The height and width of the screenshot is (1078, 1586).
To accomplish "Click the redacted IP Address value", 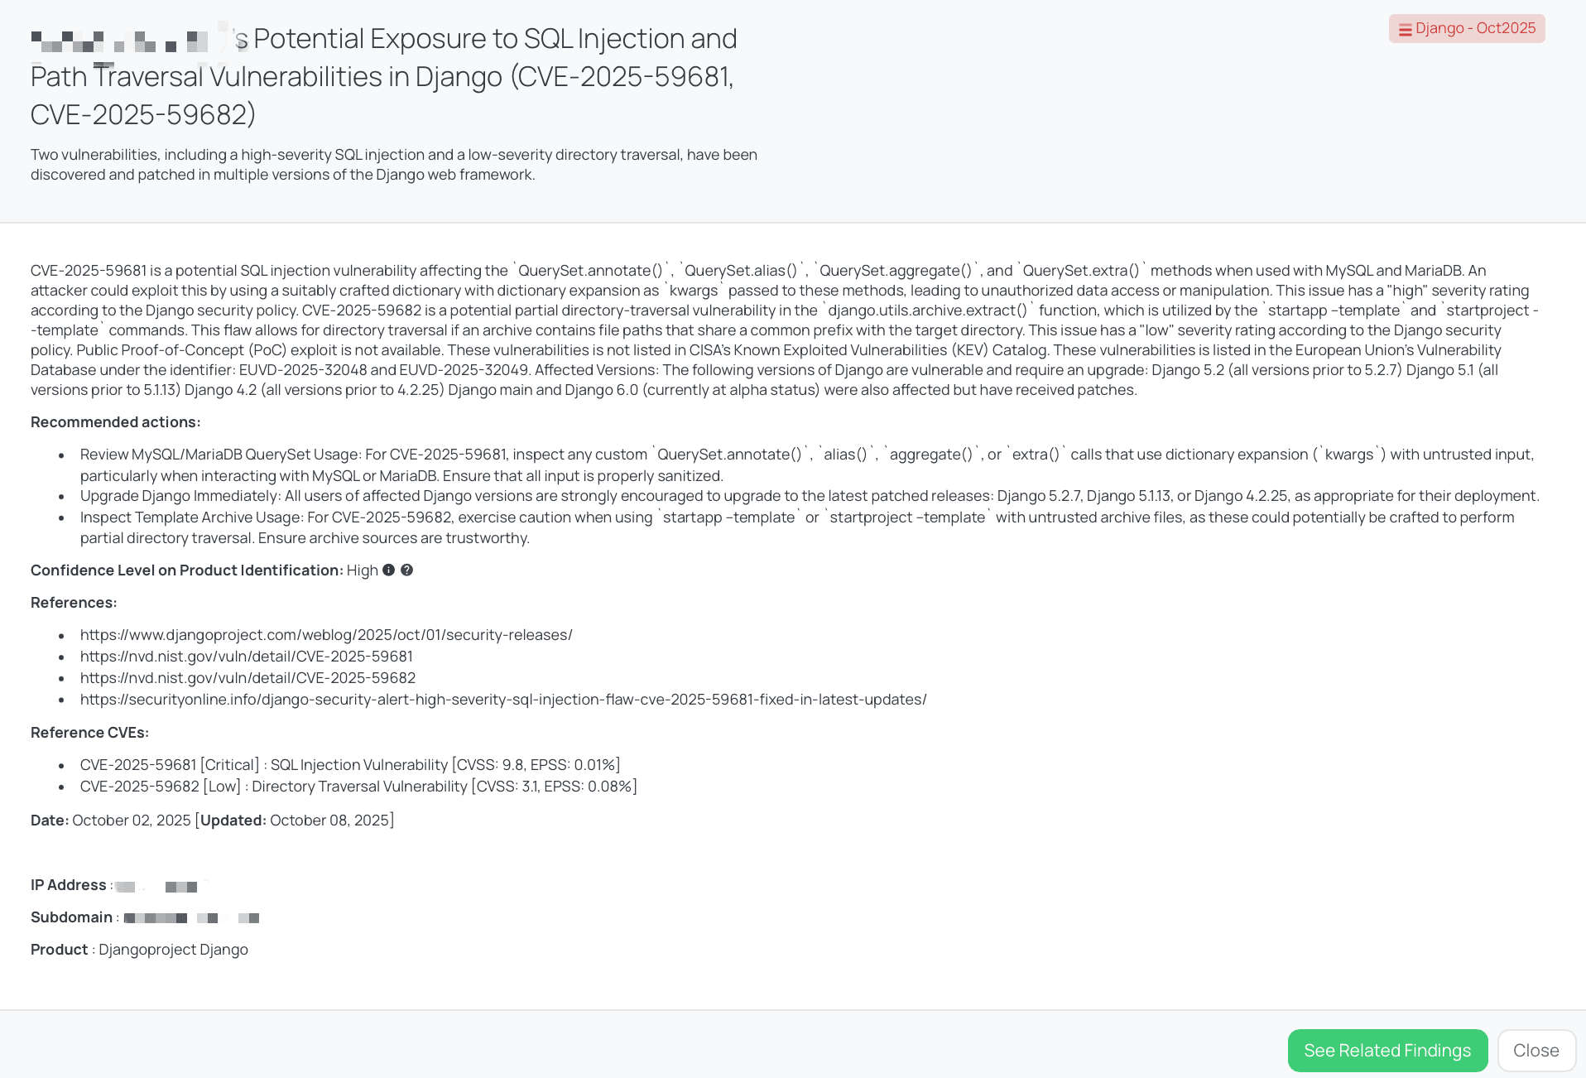I will tap(161, 885).
